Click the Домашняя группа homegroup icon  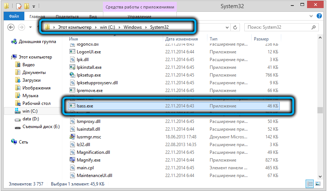tap(14, 42)
